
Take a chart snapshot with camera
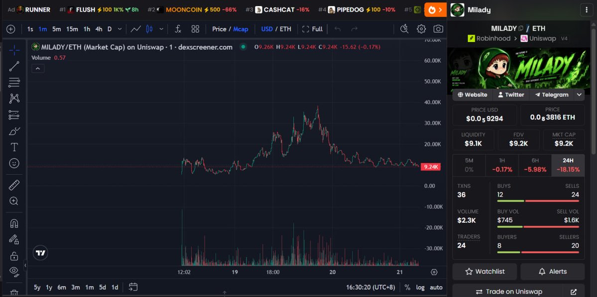point(438,29)
